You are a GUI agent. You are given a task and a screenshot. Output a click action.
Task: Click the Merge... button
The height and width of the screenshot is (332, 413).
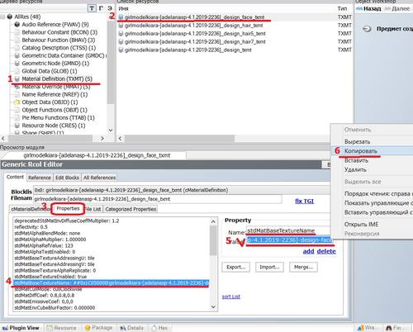[x=303, y=267]
